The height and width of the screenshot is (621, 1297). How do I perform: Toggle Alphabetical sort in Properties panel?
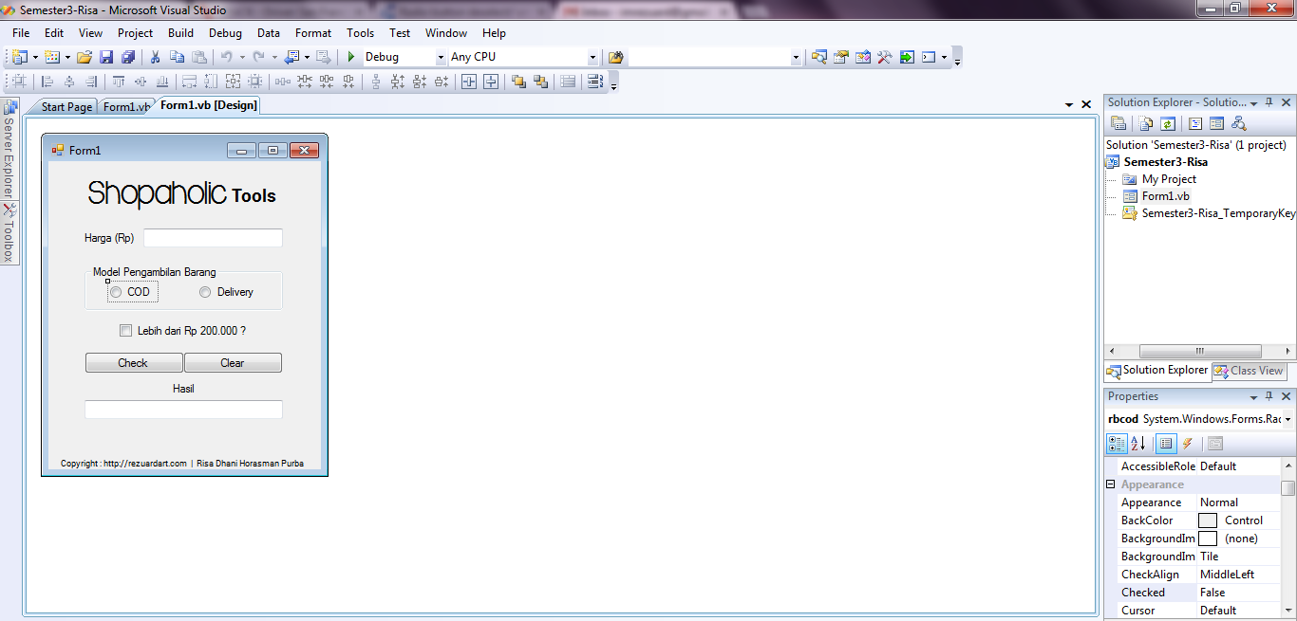[x=1138, y=444]
